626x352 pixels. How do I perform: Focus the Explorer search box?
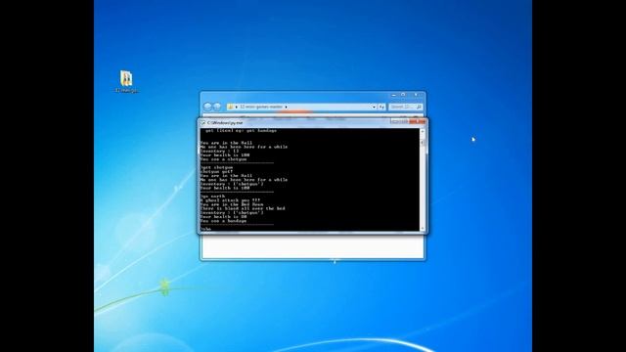tap(405, 107)
